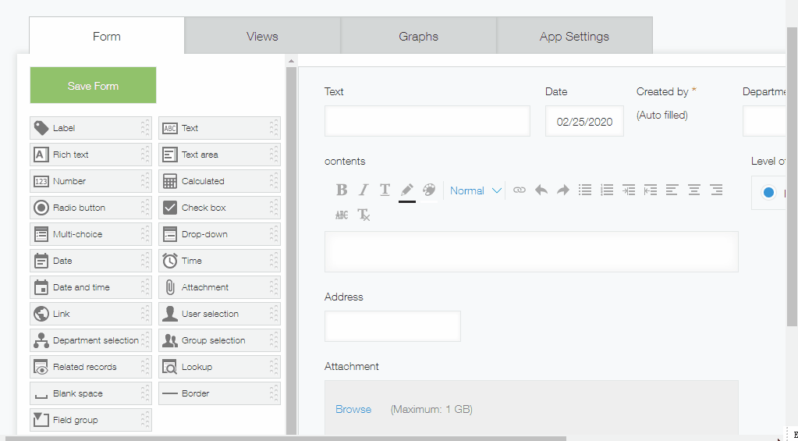The image size is (798, 441).
Task: Apply strikethrough formatting
Action: pyautogui.click(x=342, y=215)
